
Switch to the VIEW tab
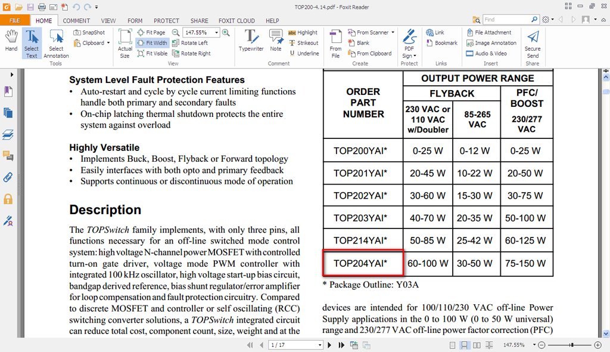point(108,21)
